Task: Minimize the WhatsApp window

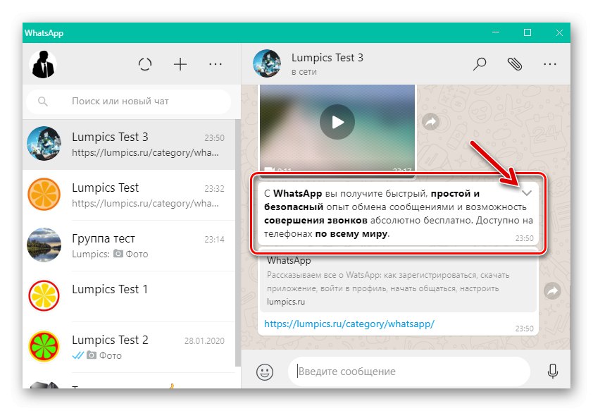Action: click(496, 32)
